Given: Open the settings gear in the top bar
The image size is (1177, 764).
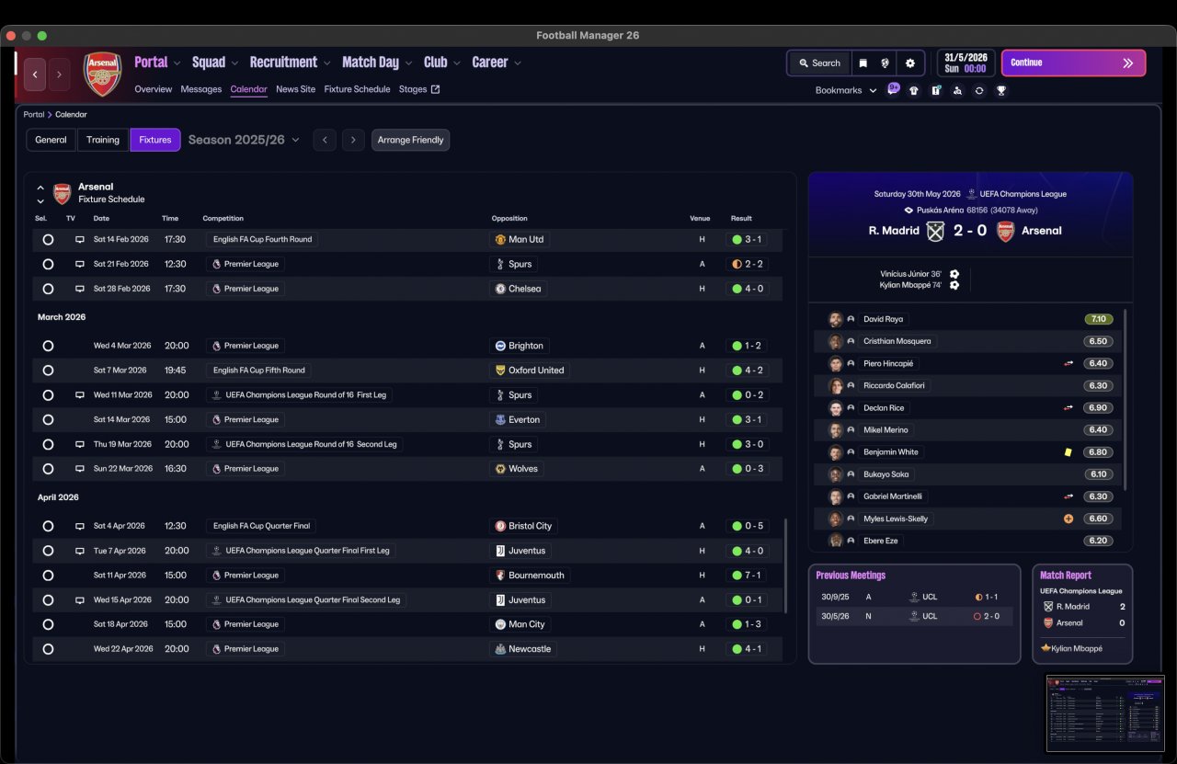Looking at the screenshot, I should pos(910,63).
